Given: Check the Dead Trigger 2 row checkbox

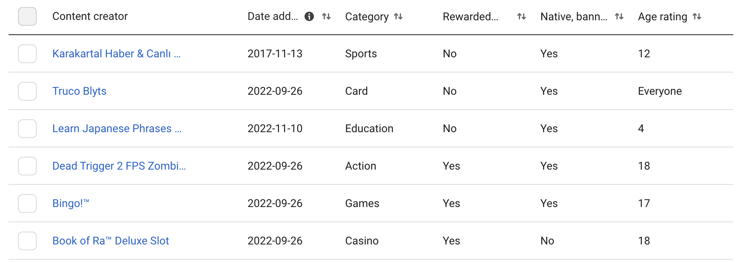Looking at the screenshot, I should tap(27, 166).
